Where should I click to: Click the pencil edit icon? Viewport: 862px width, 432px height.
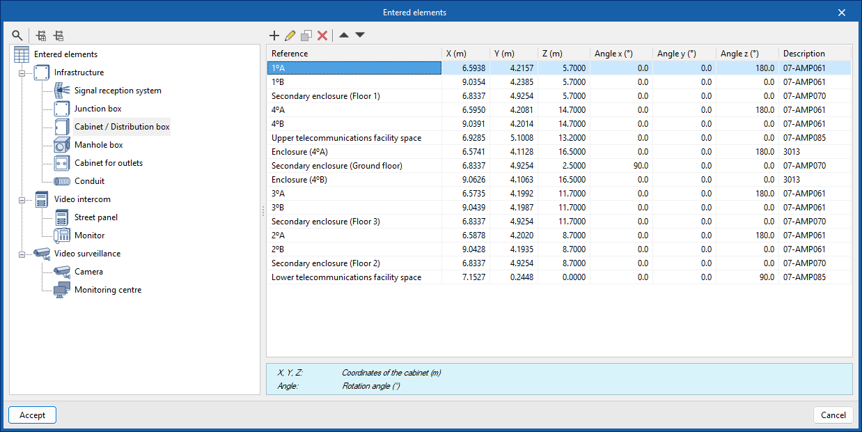290,36
